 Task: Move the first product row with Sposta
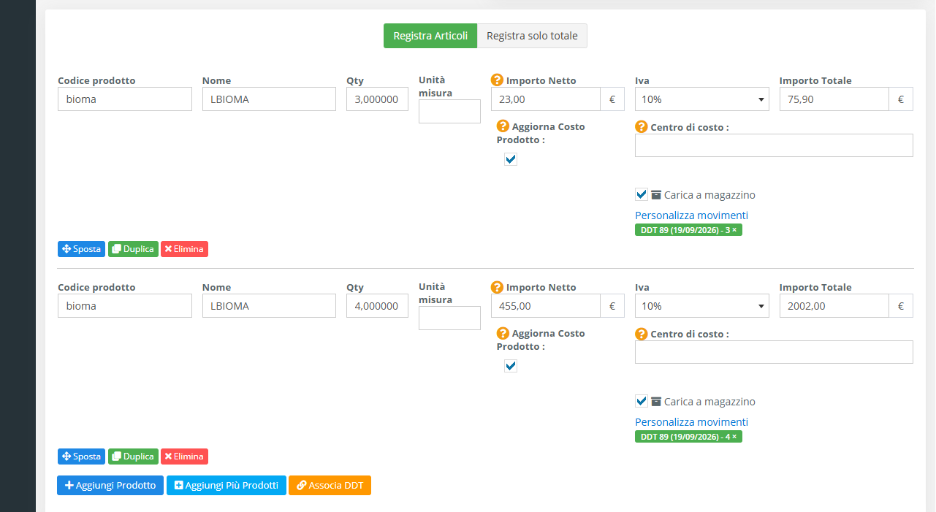click(81, 249)
